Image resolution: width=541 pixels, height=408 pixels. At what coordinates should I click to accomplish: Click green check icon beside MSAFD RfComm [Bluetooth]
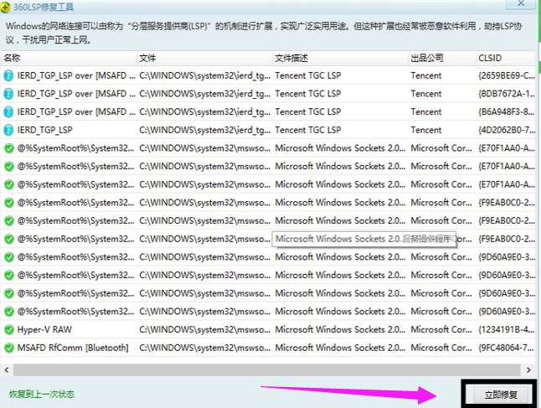click(x=8, y=348)
